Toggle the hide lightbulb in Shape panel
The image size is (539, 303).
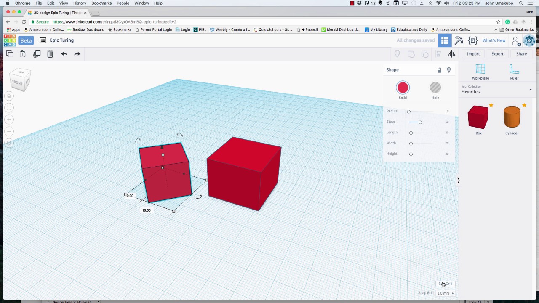tap(449, 70)
